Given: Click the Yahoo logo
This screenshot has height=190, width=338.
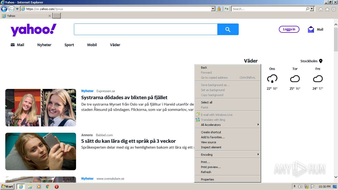Looking at the screenshot, I should tap(34, 30).
